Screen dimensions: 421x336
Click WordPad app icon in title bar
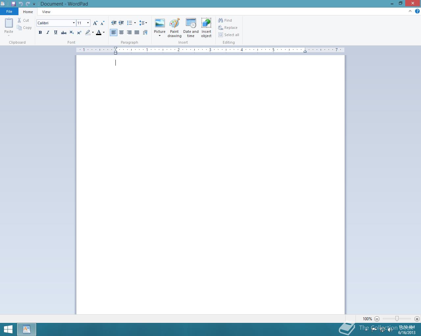(3, 4)
